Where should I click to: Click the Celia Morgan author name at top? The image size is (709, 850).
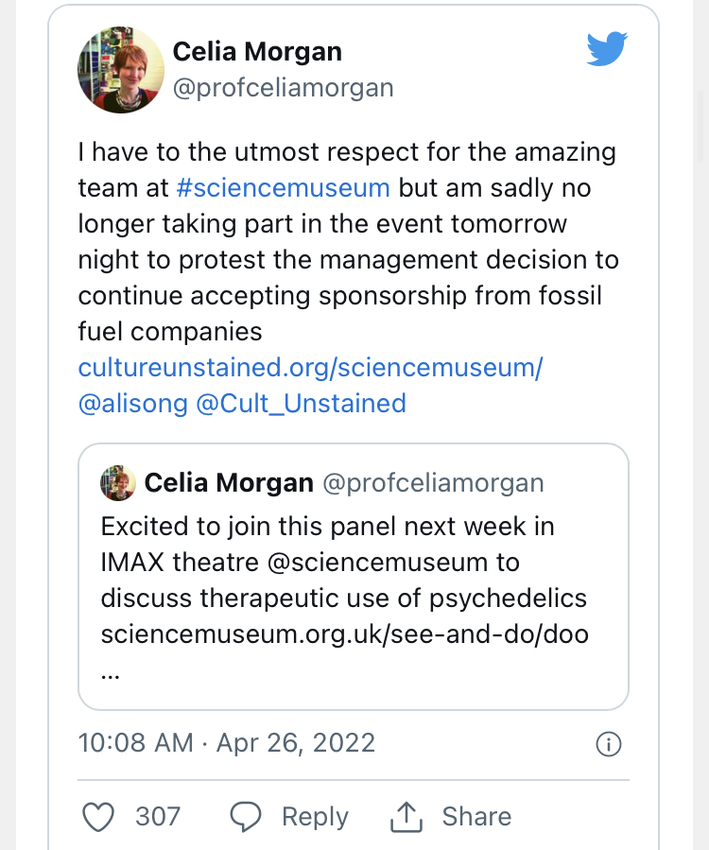click(x=257, y=51)
